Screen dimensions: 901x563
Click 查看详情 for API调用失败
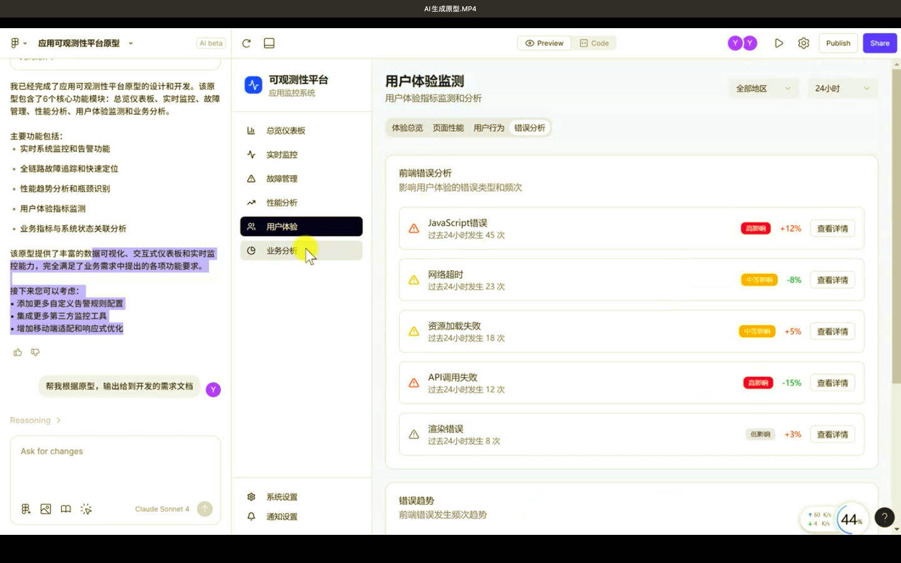pos(832,383)
